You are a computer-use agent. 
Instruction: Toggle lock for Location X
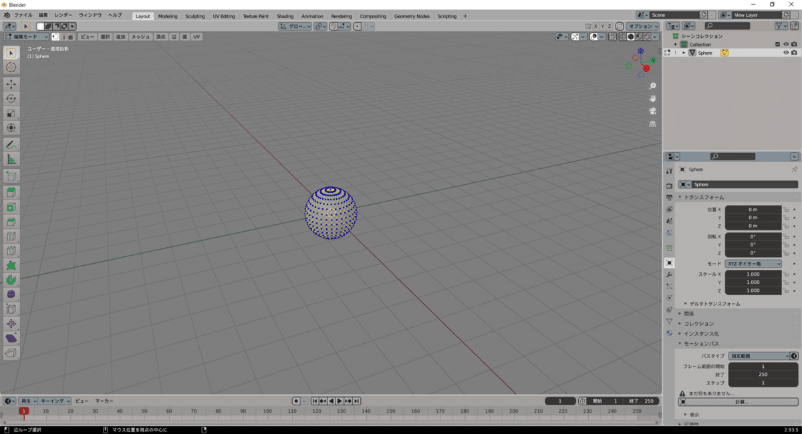coord(786,210)
